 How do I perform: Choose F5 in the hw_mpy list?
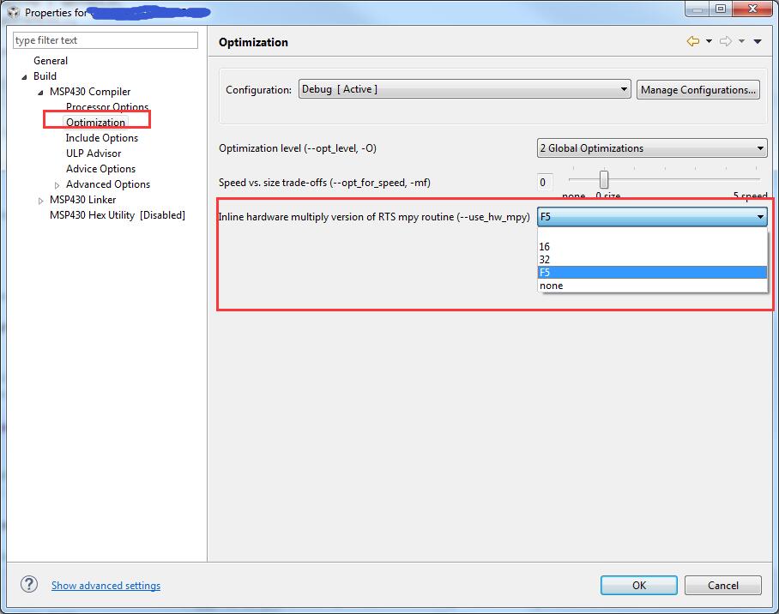tap(652, 272)
